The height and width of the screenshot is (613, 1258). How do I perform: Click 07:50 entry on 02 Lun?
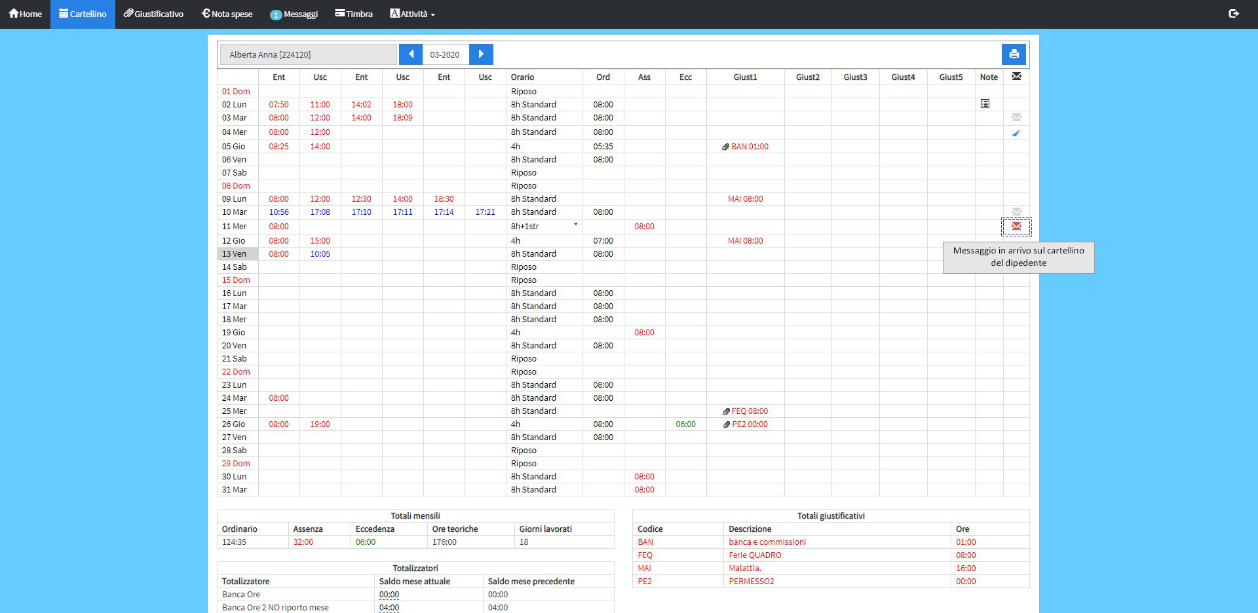(x=278, y=105)
